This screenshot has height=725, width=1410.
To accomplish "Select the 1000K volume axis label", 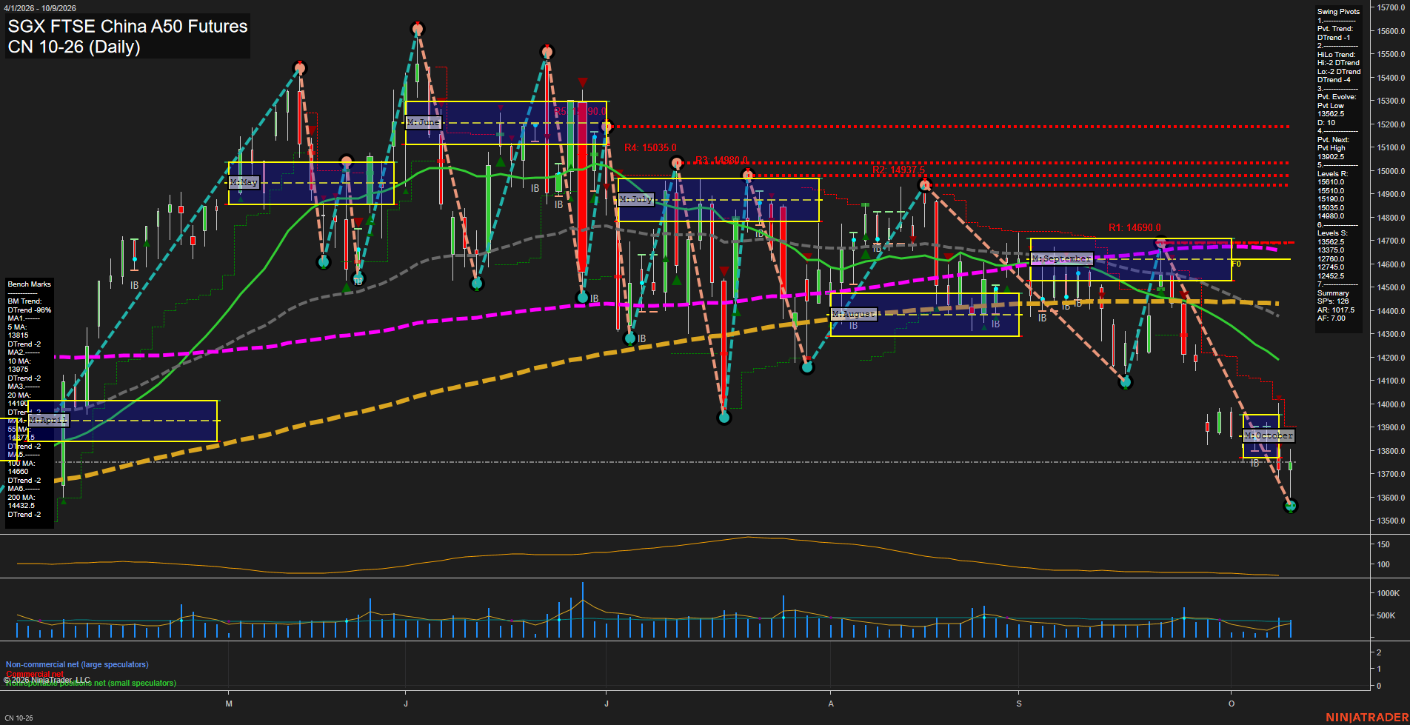I will [x=1388, y=593].
